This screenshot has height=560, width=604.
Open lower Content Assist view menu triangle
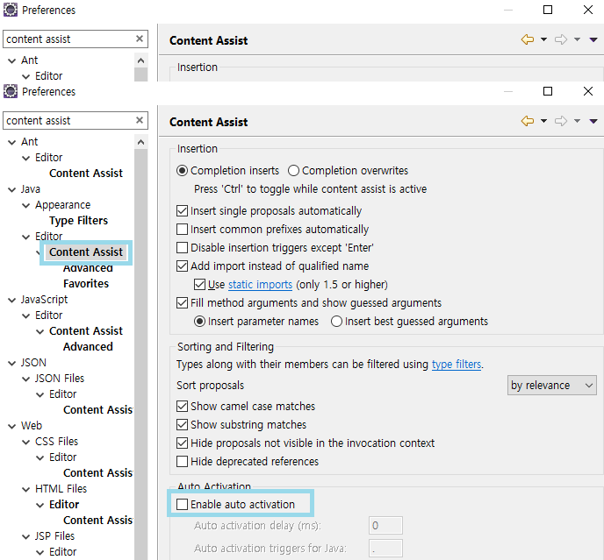coord(593,122)
